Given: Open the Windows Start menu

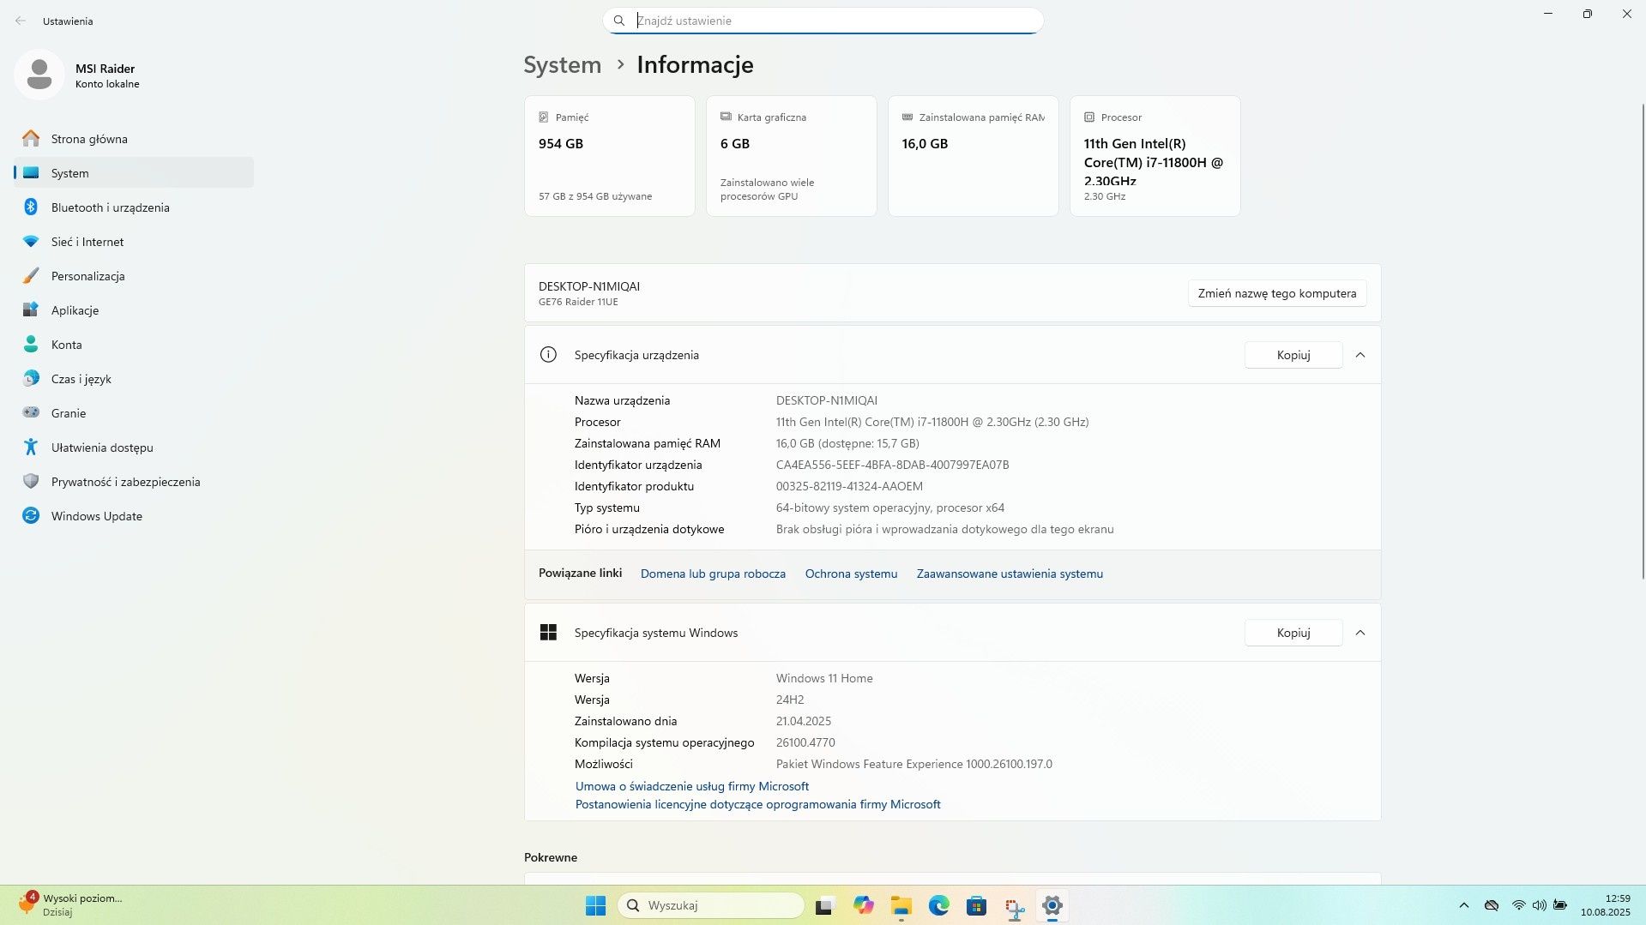Looking at the screenshot, I should pyautogui.click(x=595, y=905).
